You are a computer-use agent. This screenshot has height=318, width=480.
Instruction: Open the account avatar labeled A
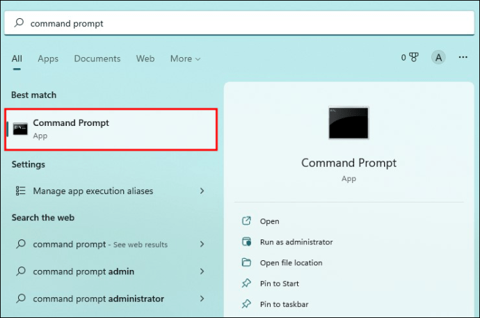pyautogui.click(x=438, y=57)
